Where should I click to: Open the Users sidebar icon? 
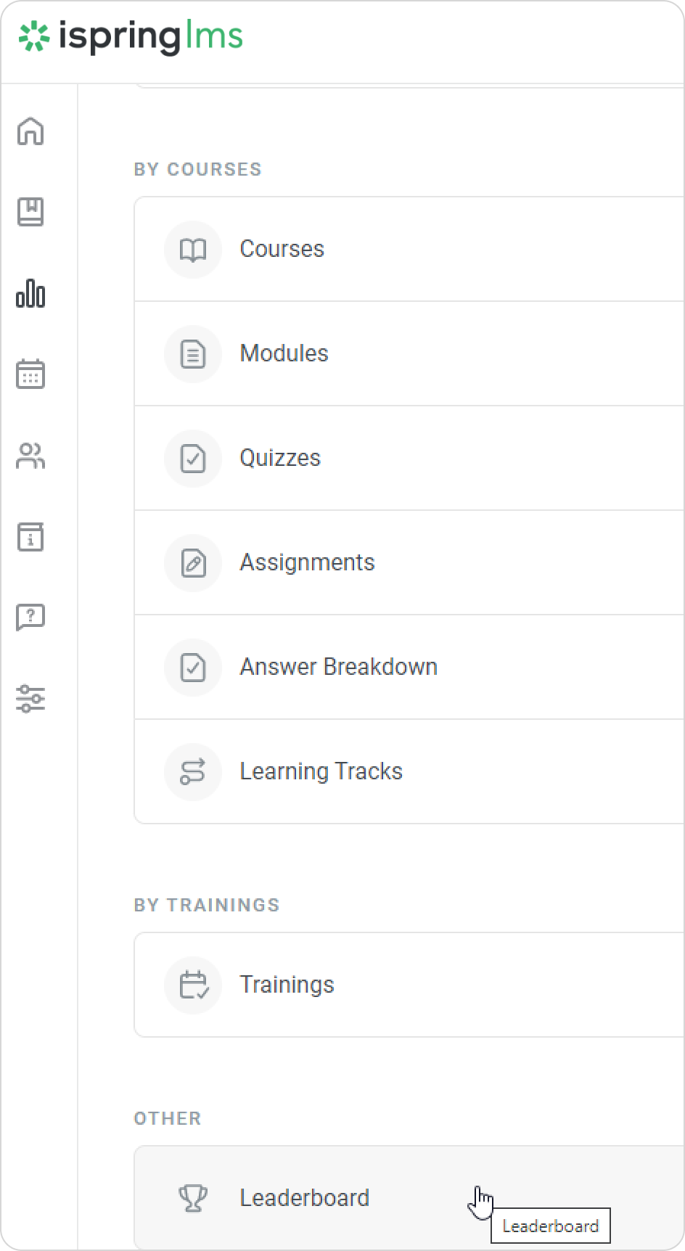click(x=30, y=456)
